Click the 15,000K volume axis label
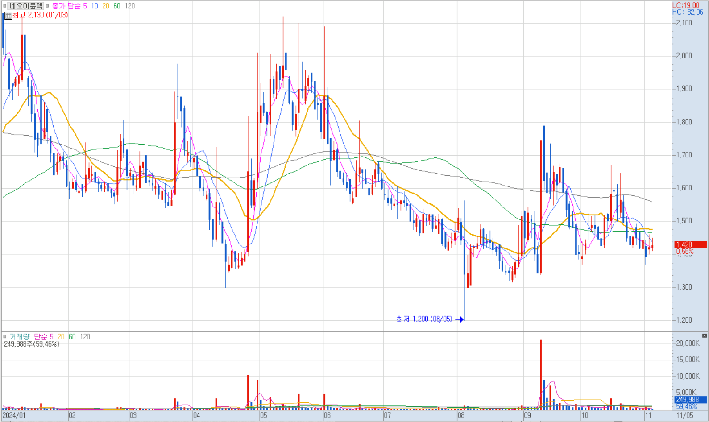The image size is (709, 422). (688, 360)
